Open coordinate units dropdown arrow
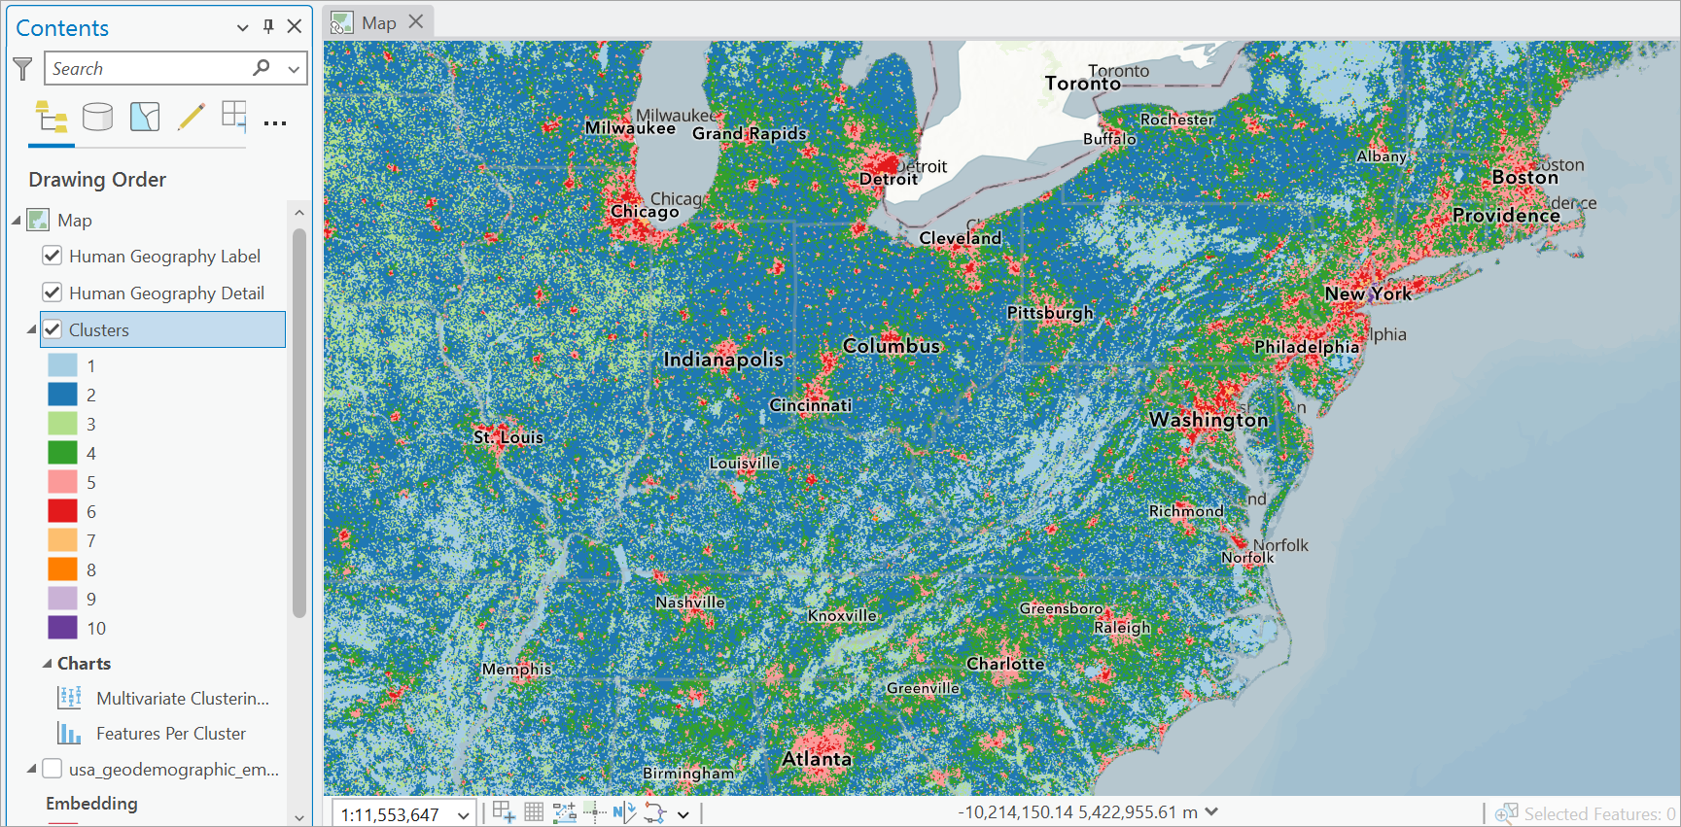The width and height of the screenshot is (1681, 827). (1211, 811)
